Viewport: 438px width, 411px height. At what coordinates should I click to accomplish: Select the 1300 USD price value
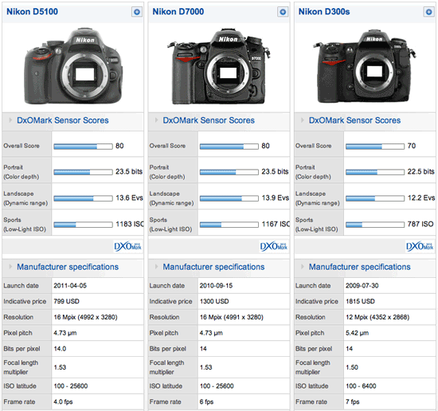tap(214, 301)
